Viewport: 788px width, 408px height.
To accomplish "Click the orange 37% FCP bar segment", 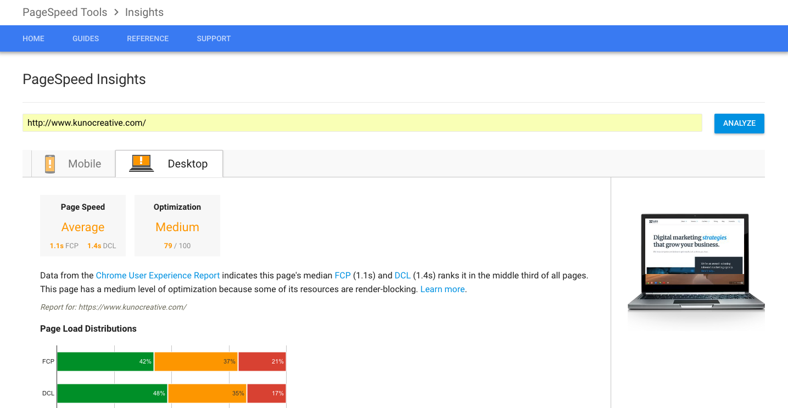I will 196,361.
